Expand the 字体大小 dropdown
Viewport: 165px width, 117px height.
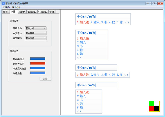36,28
